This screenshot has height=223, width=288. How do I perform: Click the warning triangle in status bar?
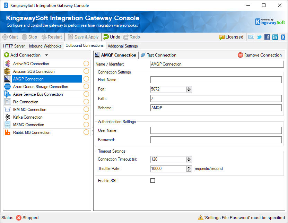[x=200, y=218]
